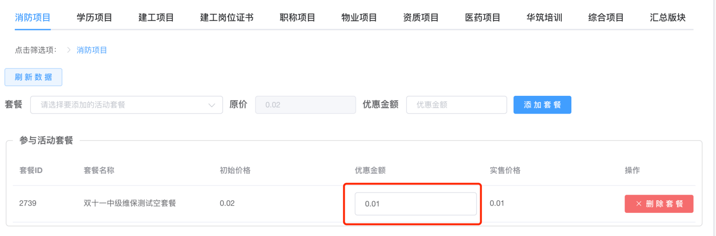Open the 汇总版块 tab

(668, 18)
